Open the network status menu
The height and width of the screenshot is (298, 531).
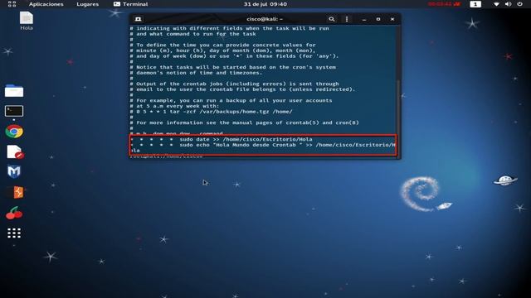(x=496, y=4)
